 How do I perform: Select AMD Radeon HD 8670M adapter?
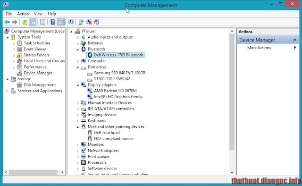[115, 91]
